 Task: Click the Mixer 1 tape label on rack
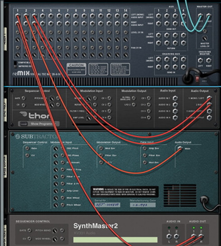click(x=5, y=39)
